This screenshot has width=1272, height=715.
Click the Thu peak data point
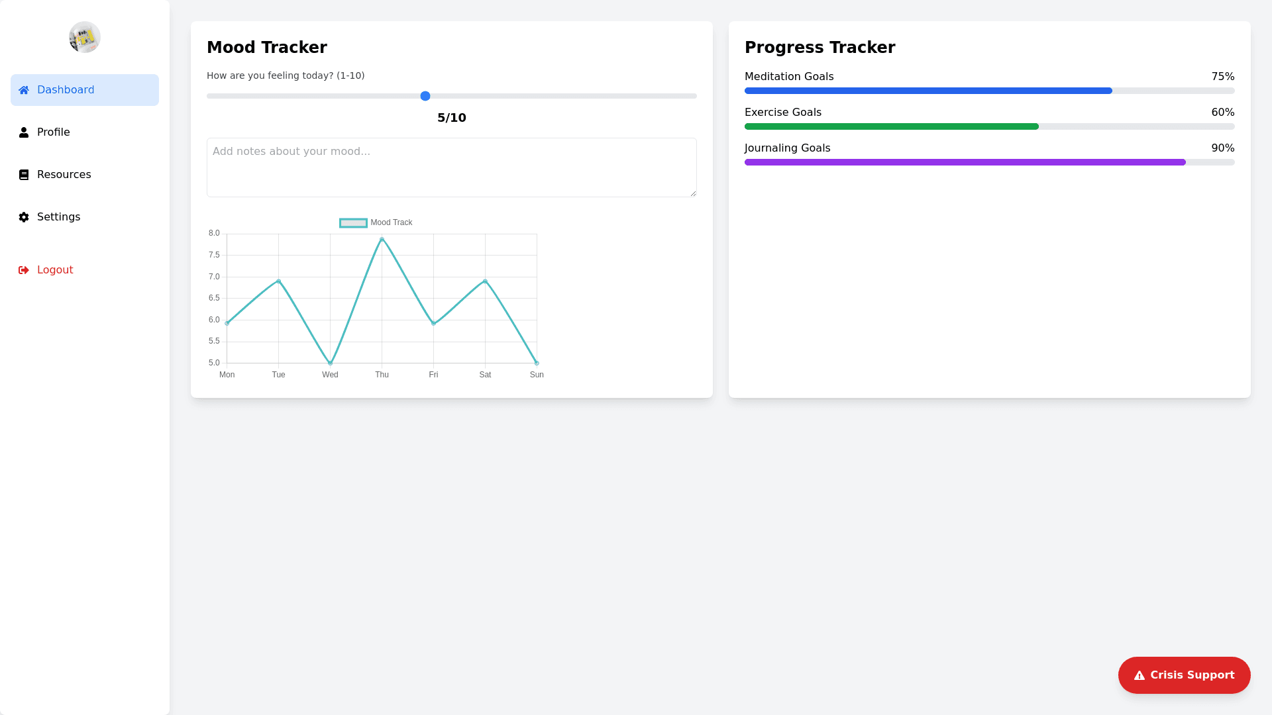tap(382, 239)
